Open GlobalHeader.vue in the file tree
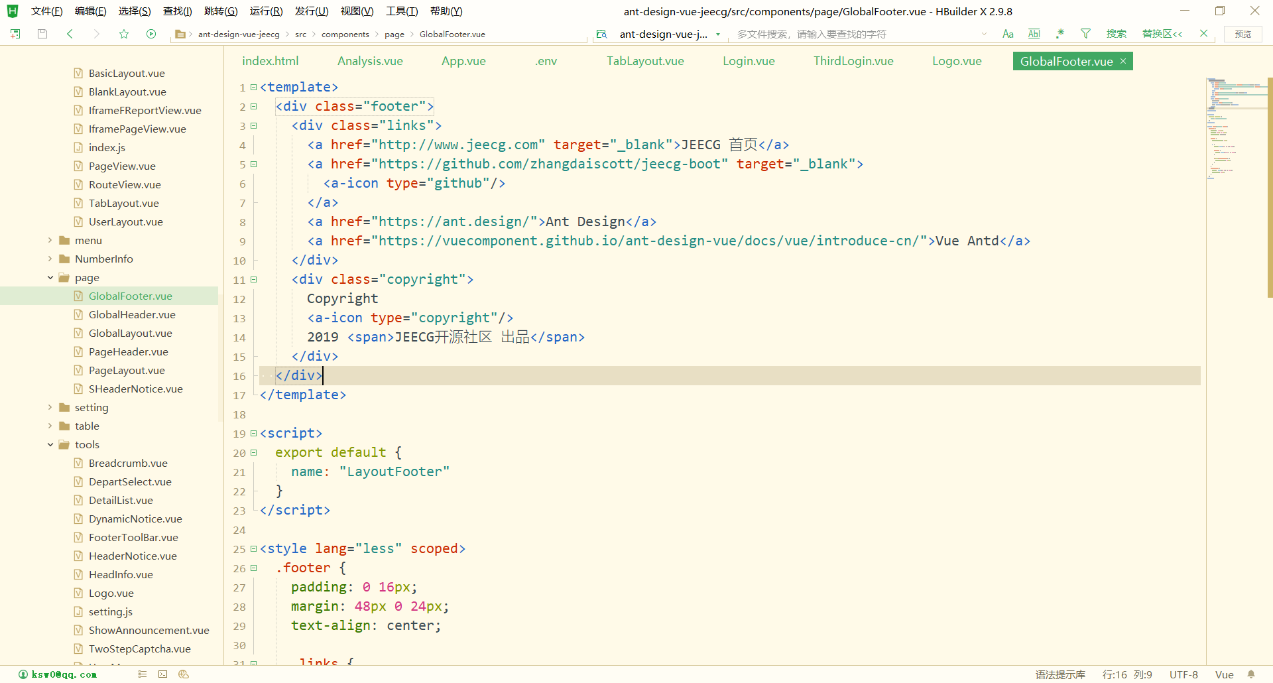 point(132,314)
